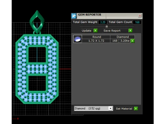Click green arrow next to 3.20tw
This screenshot has height=124, width=165.
133,41
